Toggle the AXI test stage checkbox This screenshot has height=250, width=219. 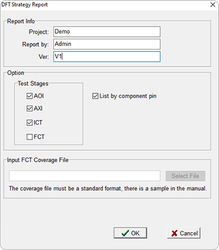pyautogui.click(x=30, y=108)
